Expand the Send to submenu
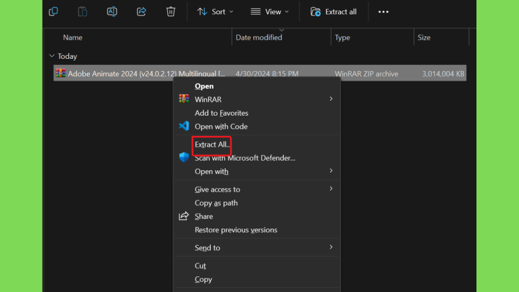The width and height of the screenshot is (519, 292). [257, 247]
